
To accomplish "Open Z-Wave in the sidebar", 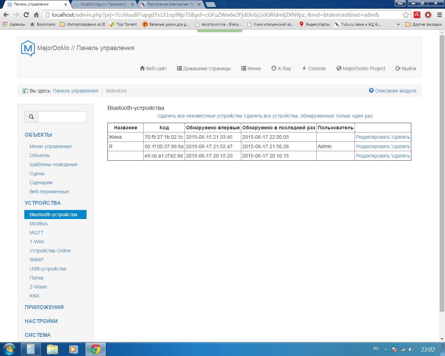I will [38, 287].
